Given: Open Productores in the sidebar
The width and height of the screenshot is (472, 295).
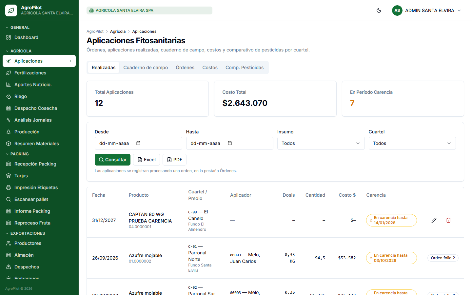Looking at the screenshot, I should [x=39, y=243].
